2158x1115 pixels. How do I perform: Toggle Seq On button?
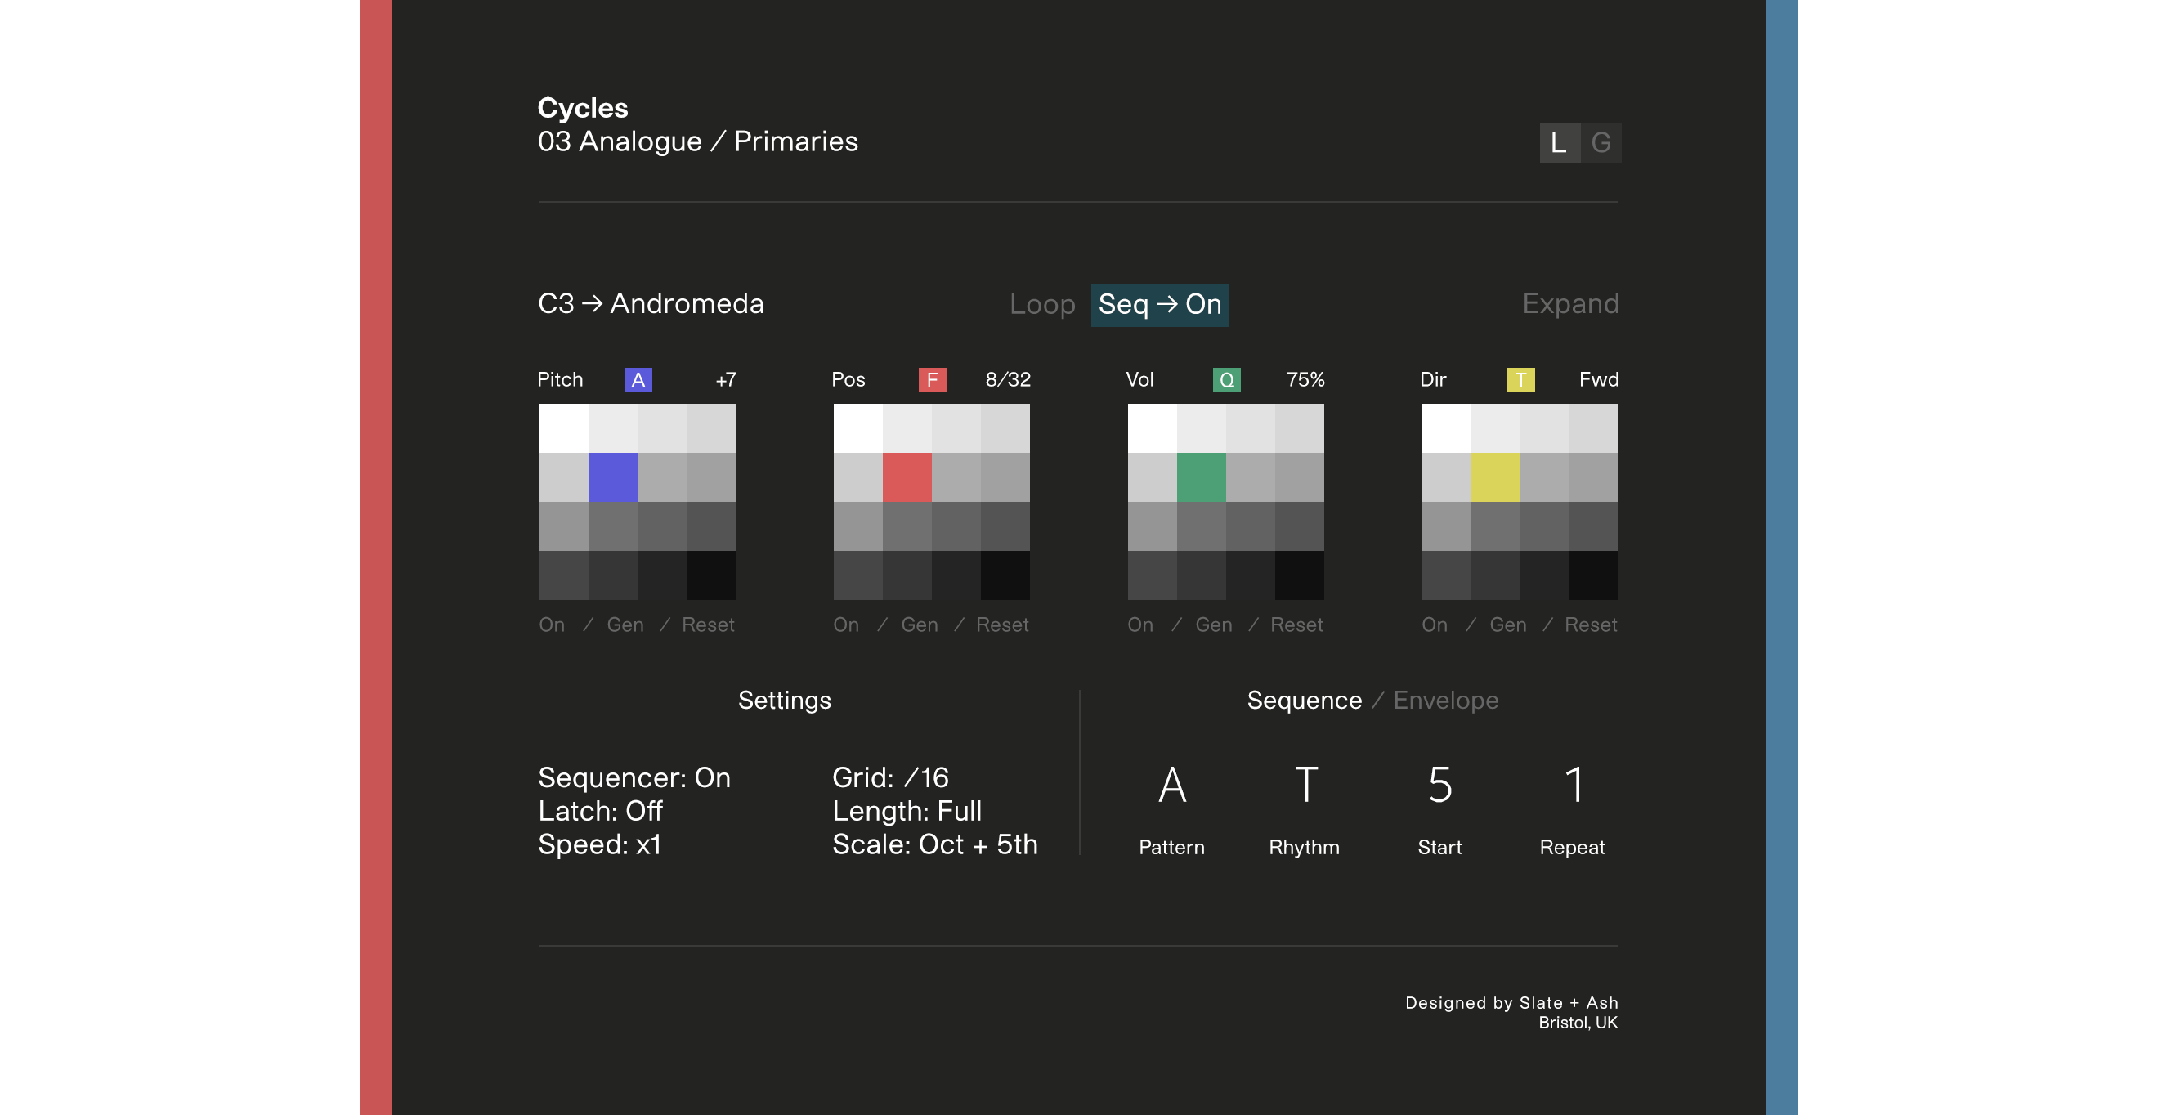coord(1158,305)
